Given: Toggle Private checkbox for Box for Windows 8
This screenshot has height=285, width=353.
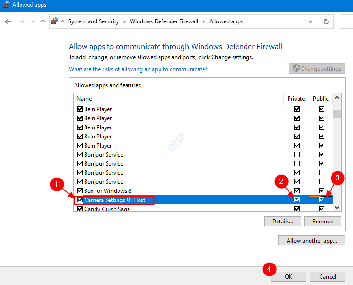Looking at the screenshot, I should pos(297,191).
